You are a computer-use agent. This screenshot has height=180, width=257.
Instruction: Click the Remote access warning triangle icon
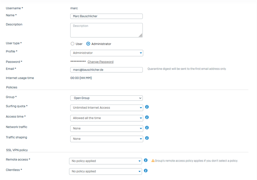(153, 161)
